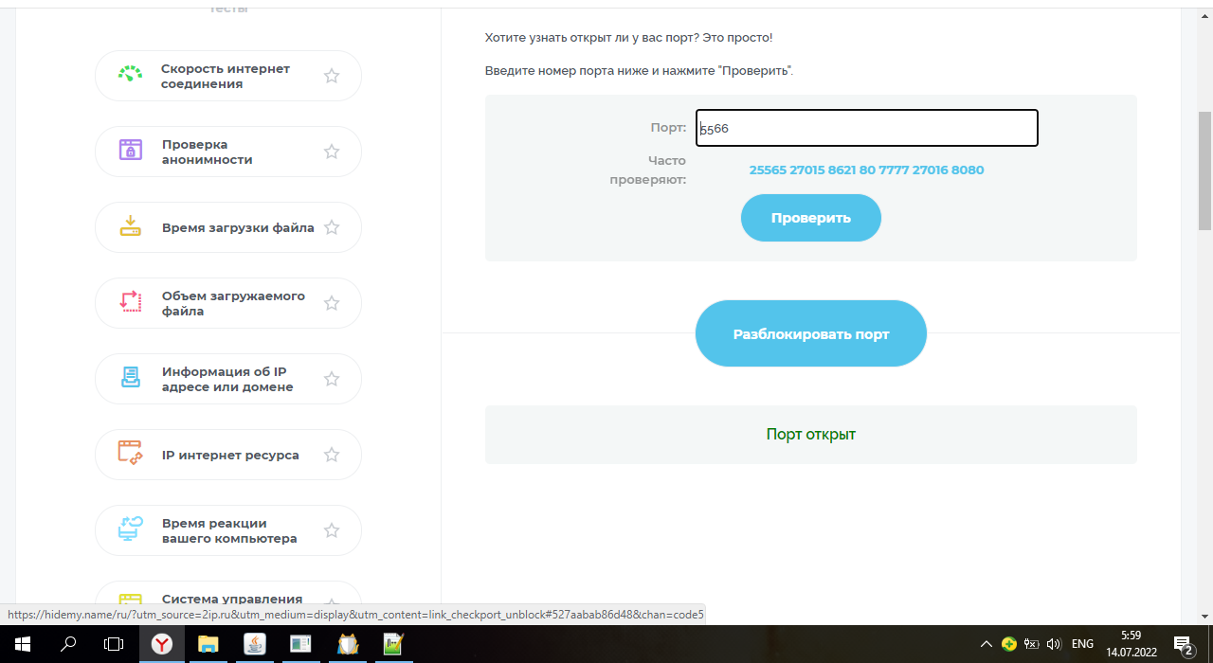Viewport: 1213px width, 663px height.
Task: Click into the 'Порт' input field
Action: click(x=866, y=128)
